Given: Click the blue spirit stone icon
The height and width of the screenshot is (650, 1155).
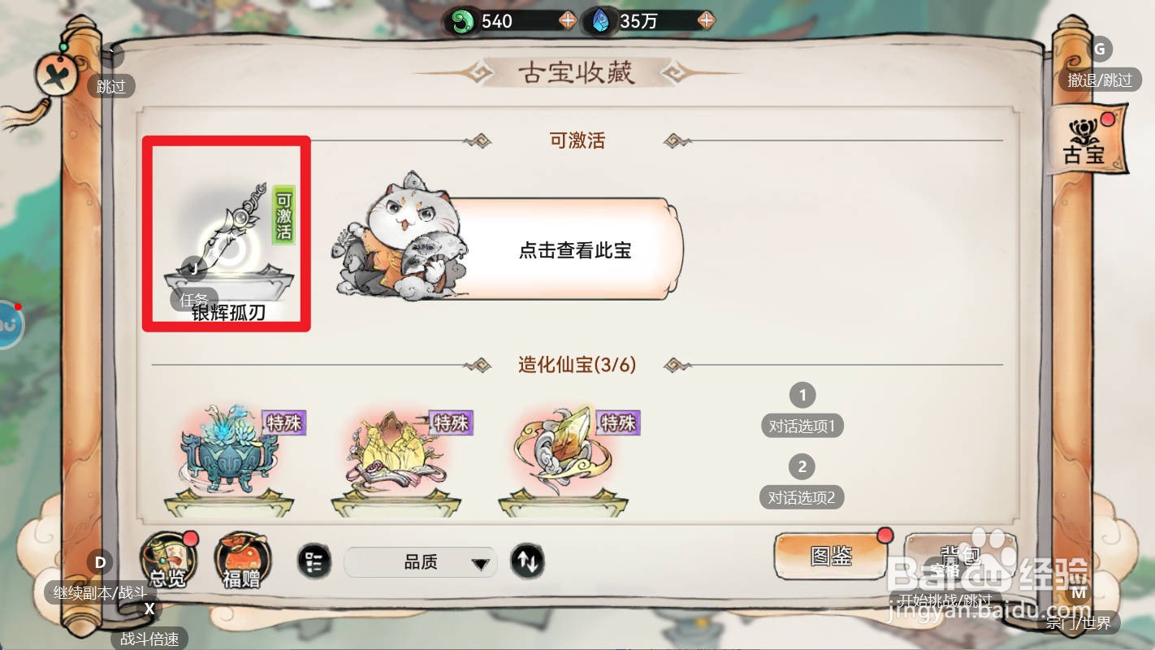Looking at the screenshot, I should coord(599,20).
